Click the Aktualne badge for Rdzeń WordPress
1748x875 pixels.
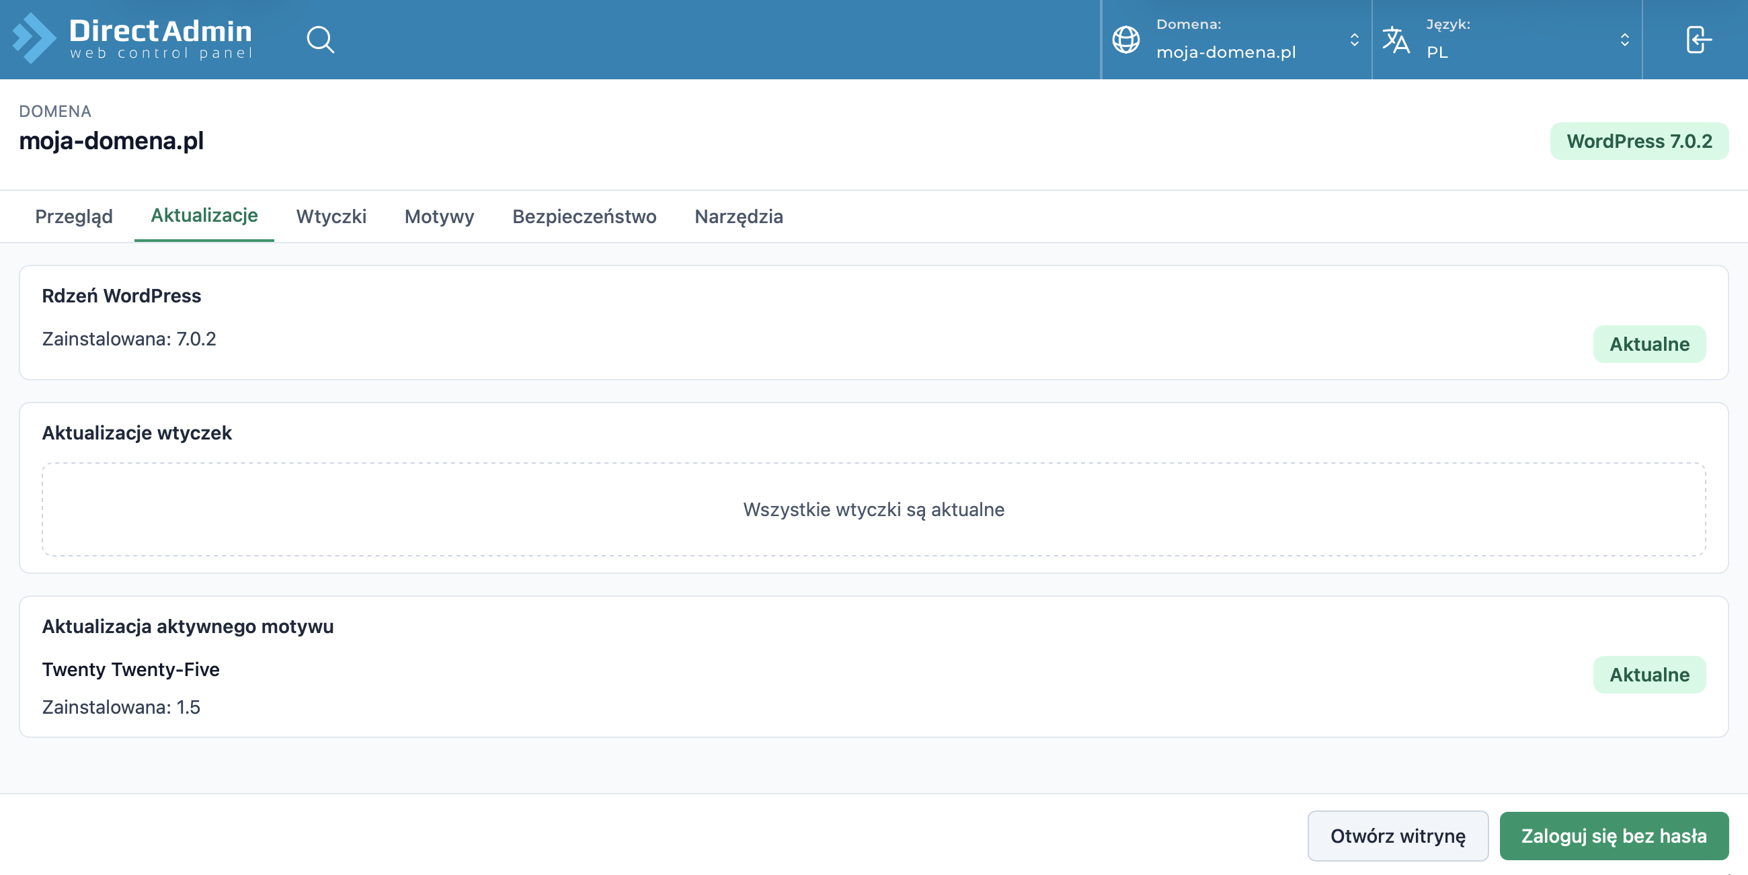[x=1649, y=344]
